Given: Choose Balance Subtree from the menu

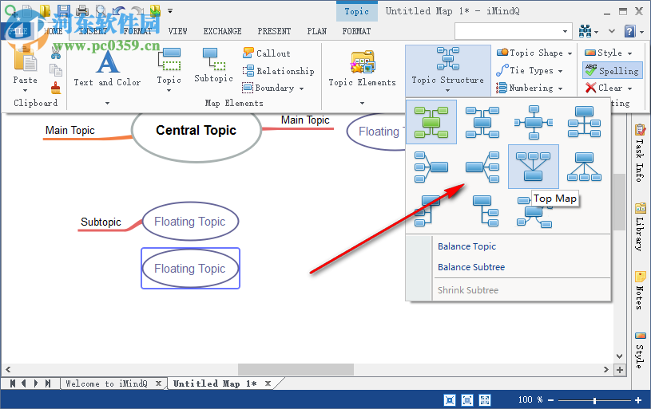Looking at the screenshot, I should (x=471, y=267).
